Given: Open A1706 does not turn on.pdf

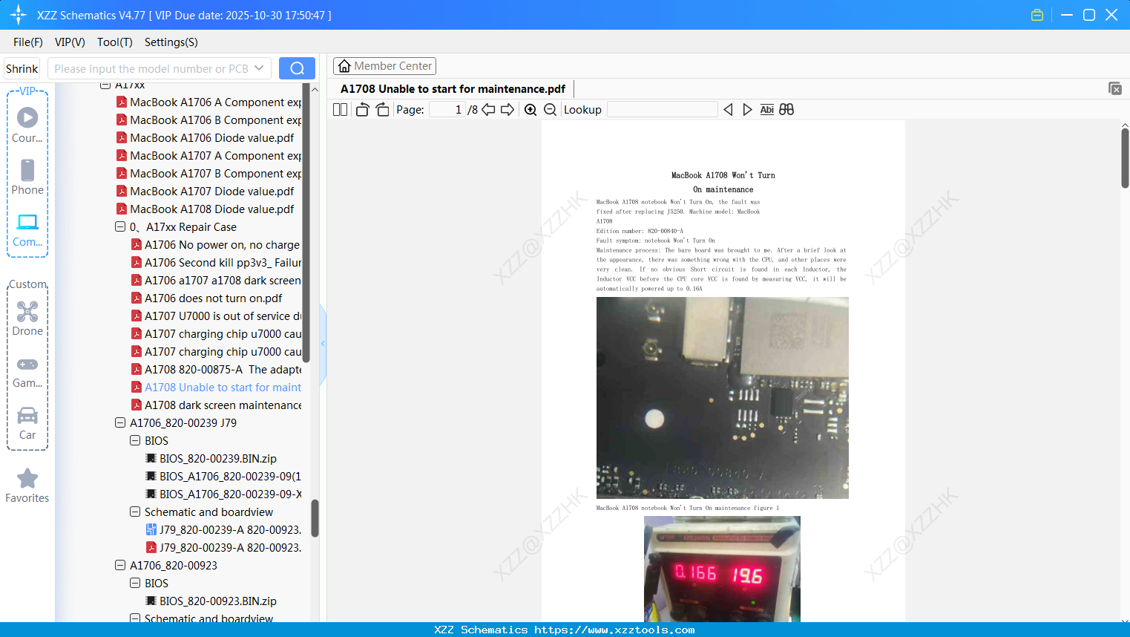Looking at the screenshot, I should click(207, 298).
